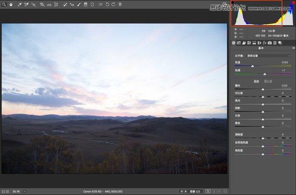Toggle highlight clipping warning in histogram

(294, 2)
